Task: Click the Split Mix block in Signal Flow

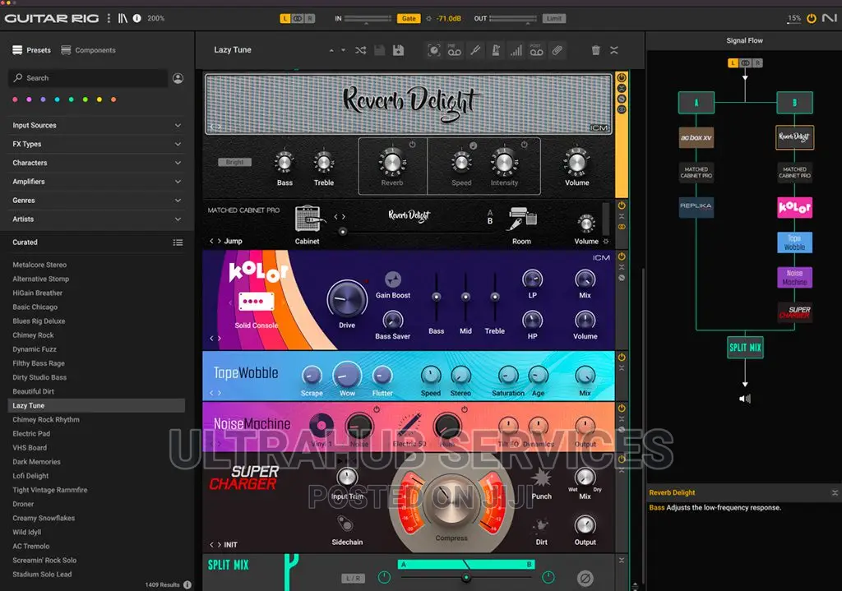Action: [745, 348]
